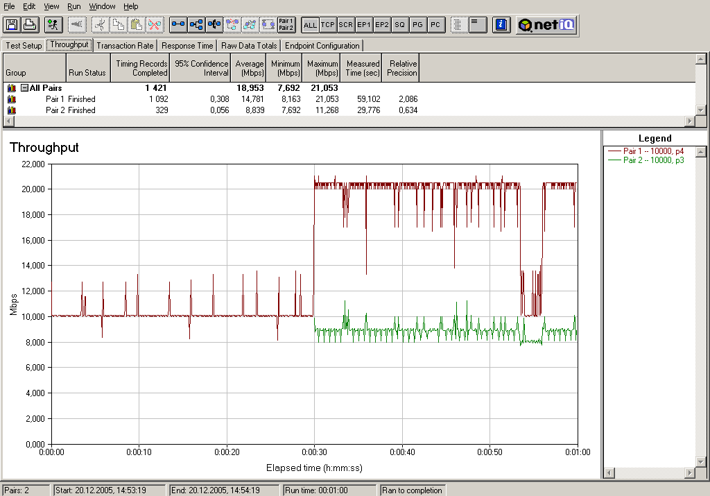Image resolution: width=710 pixels, height=496 pixels.
Task: Toggle the EP1 endpoint filter button
Action: pyautogui.click(x=364, y=25)
